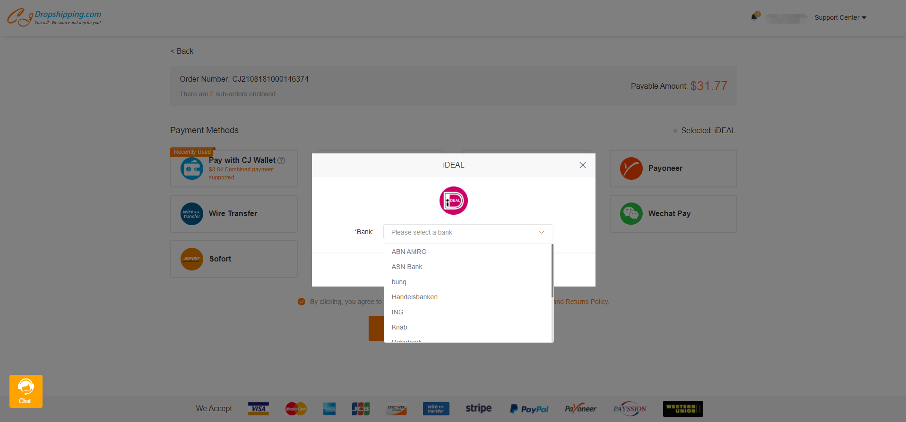906x422 pixels.
Task: Click the CJ Wallet help question icon
Action: point(281,160)
